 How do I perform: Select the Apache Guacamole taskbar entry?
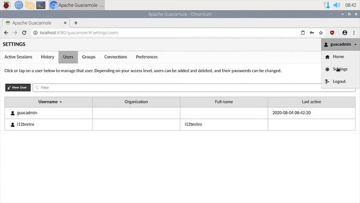point(77,5)
